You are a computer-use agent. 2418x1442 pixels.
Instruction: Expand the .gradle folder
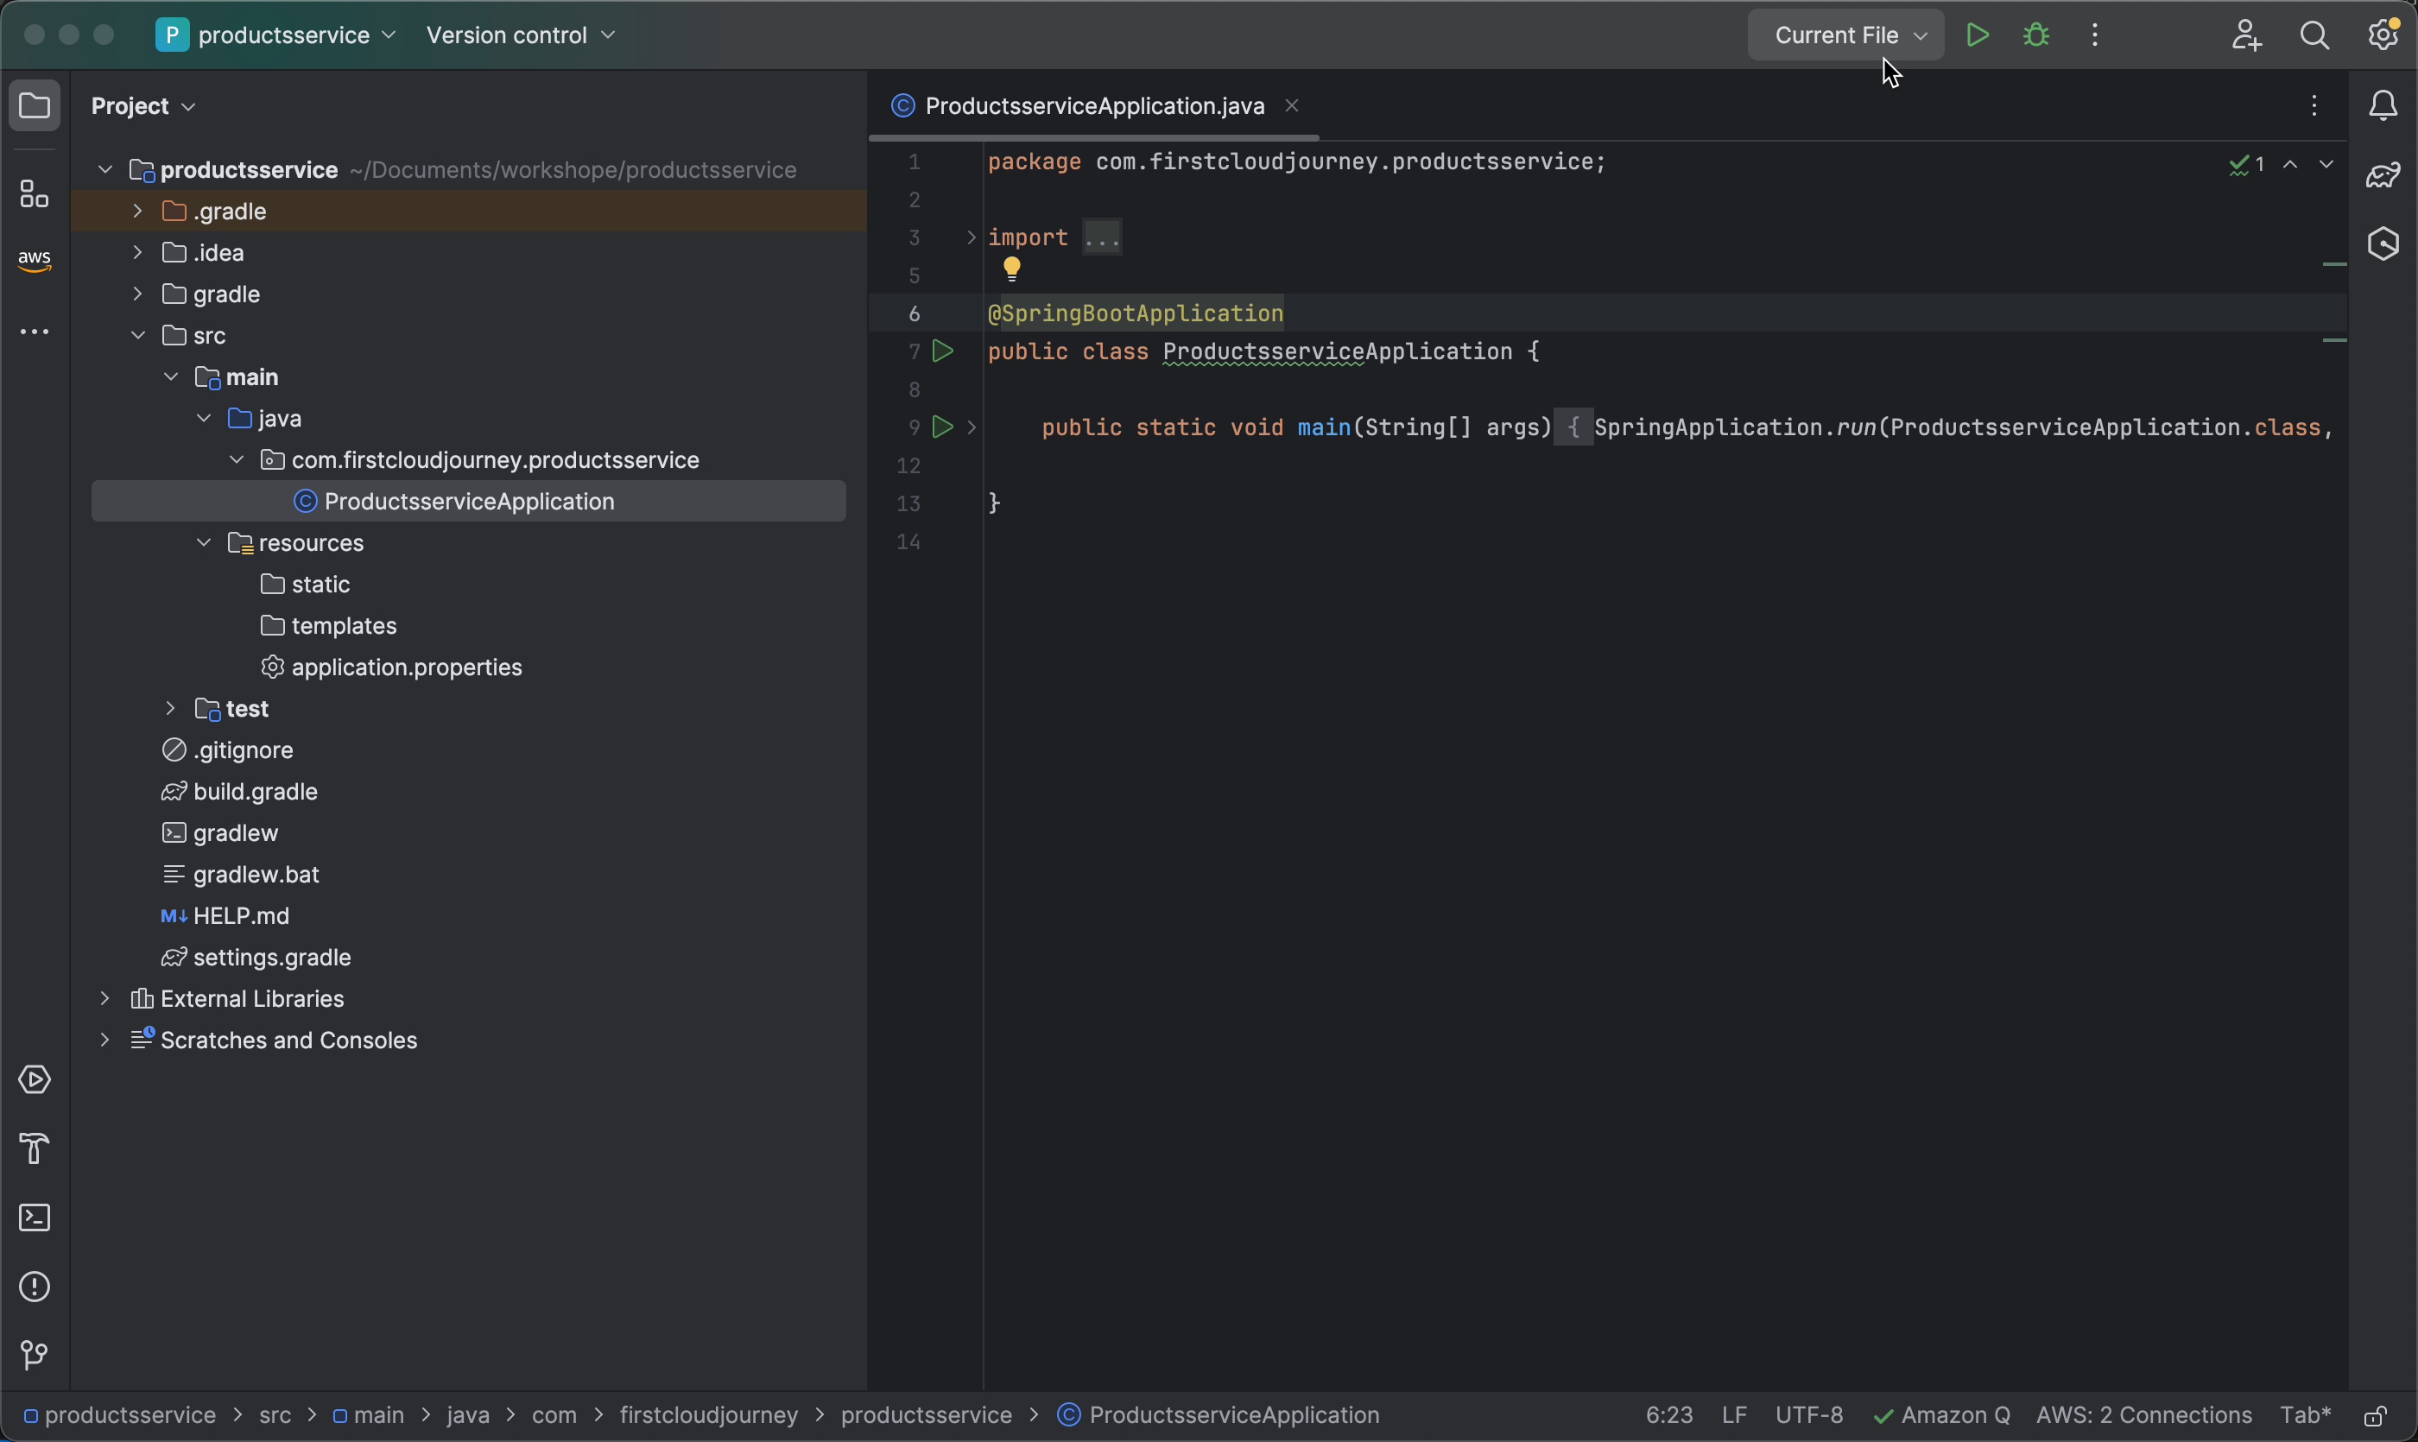pos(138,211)
